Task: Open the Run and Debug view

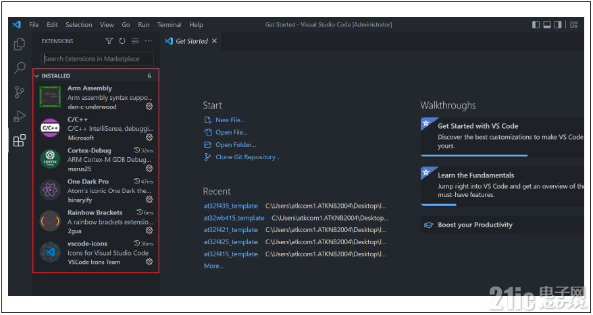Action: (x=20, y=116)
